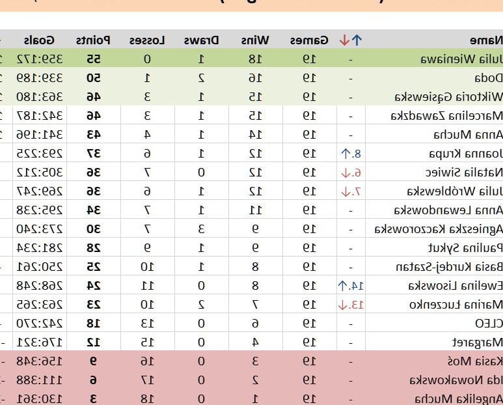Select the name Julia Wróblewska

tap(455, 191)
